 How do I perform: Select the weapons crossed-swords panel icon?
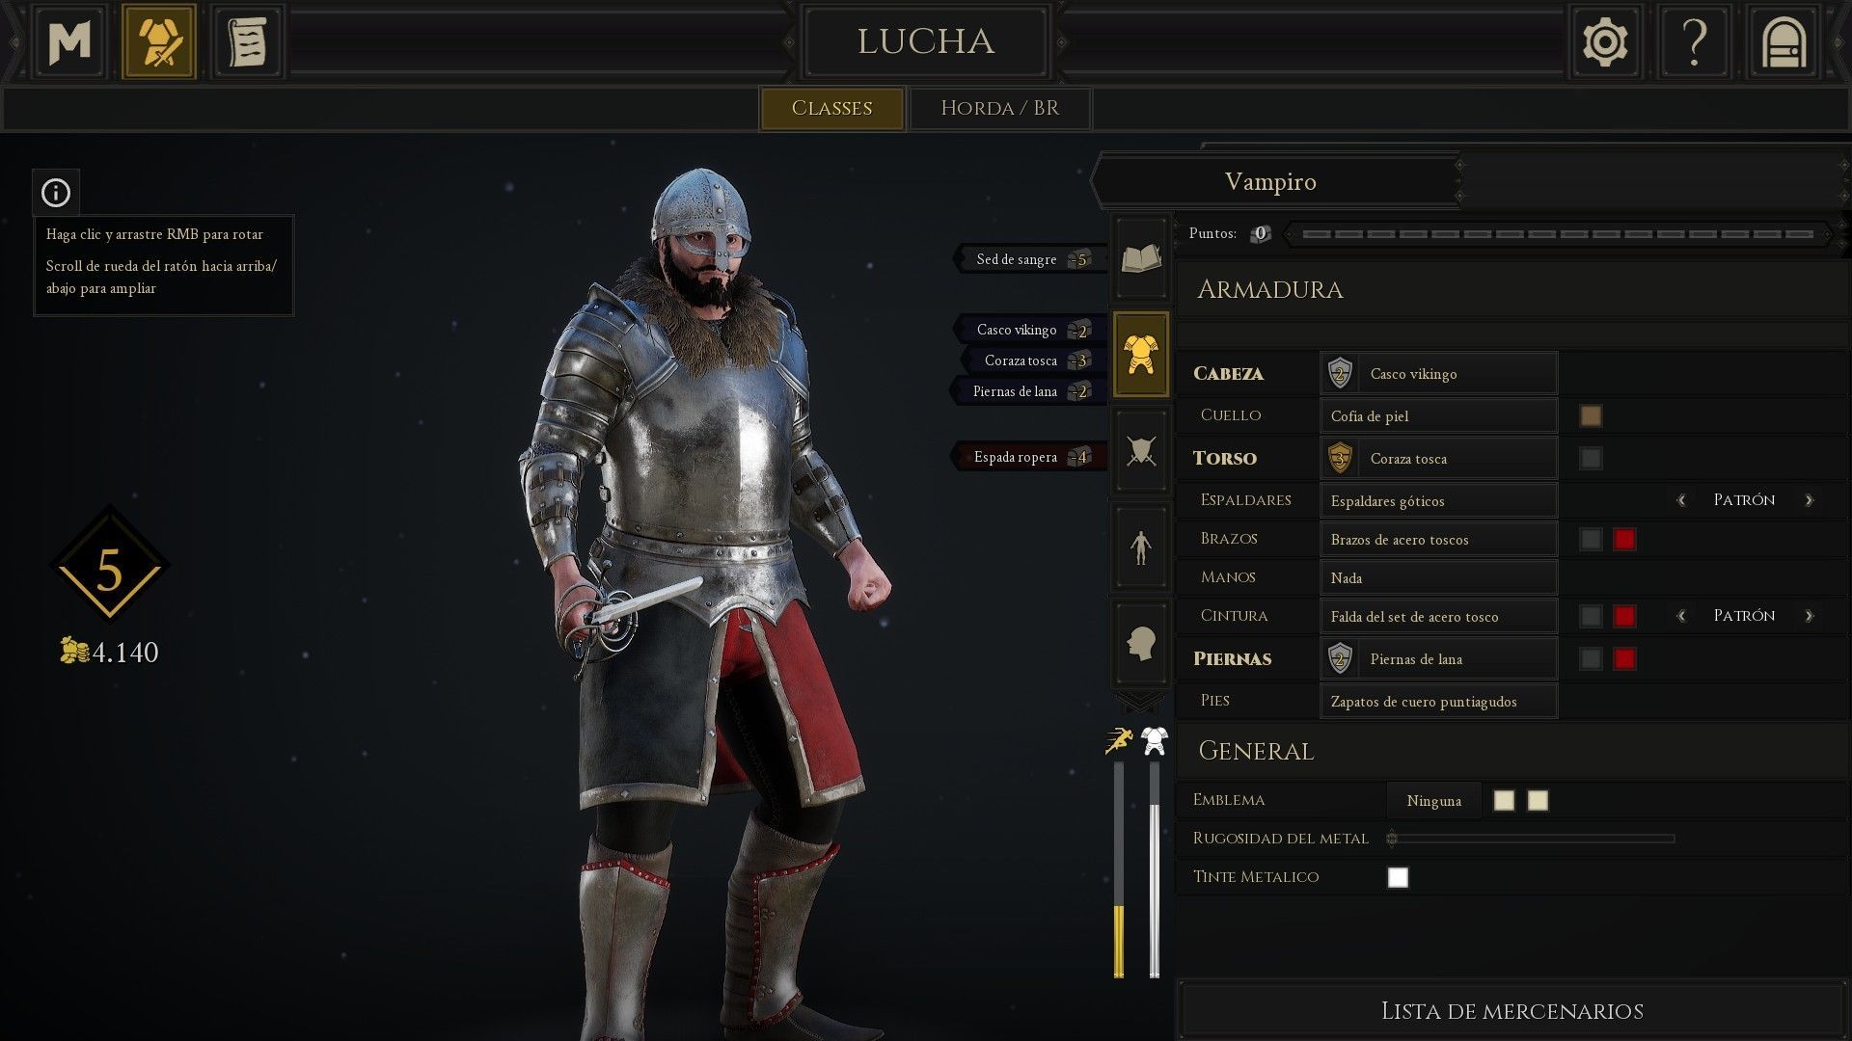1141,450
